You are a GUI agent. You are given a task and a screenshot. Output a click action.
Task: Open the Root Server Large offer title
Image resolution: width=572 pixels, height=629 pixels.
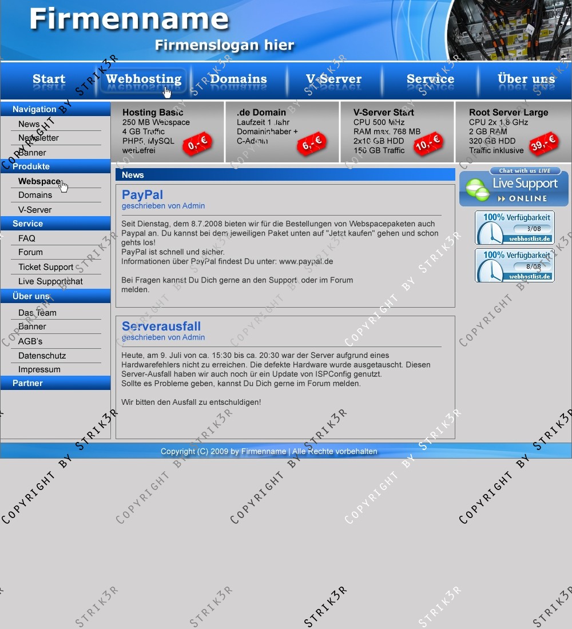509,112
